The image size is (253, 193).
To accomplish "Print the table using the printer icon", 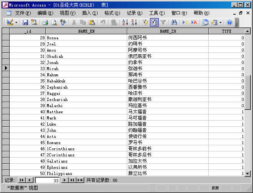I will [45, 22].
